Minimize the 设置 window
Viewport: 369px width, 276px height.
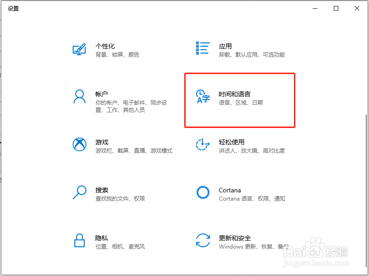click(315, 8)
